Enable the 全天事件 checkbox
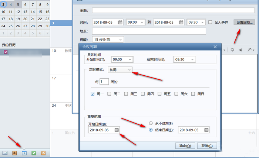The width and height of the screenshot is (259, 158). [210, 22]
